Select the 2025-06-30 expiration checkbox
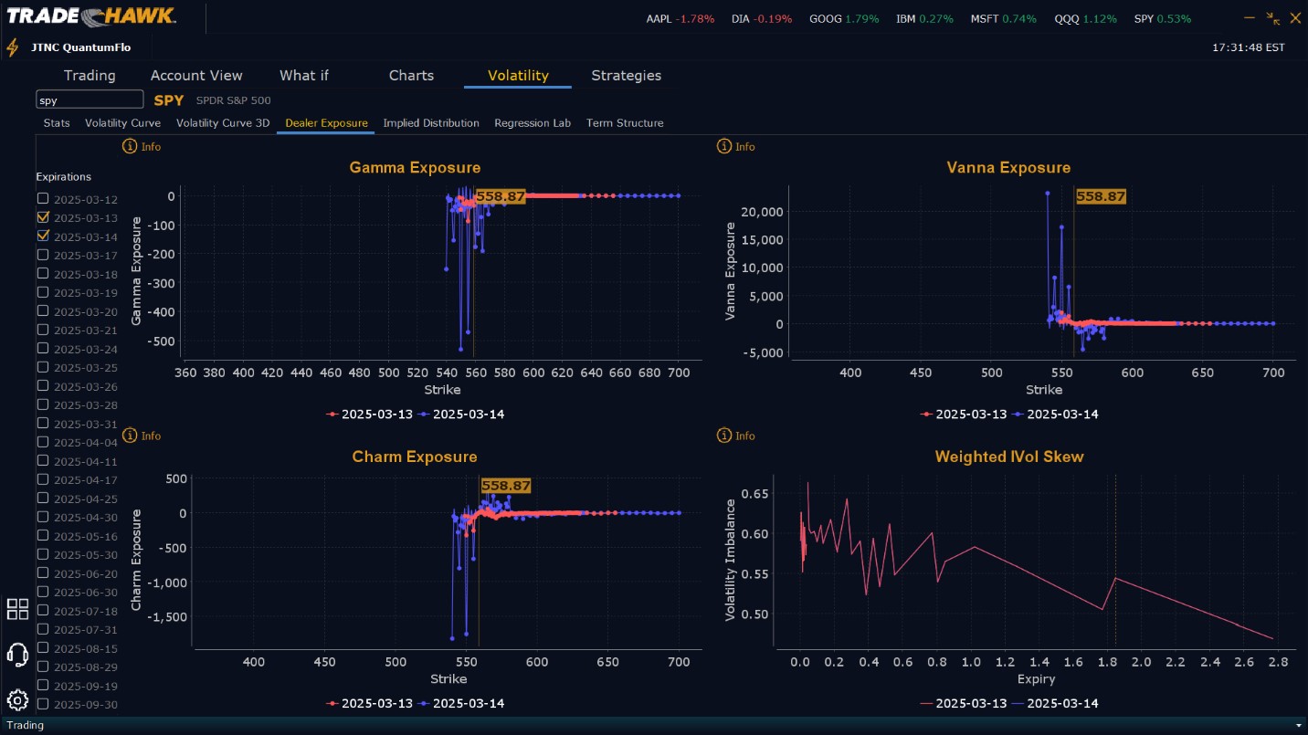The width and height of the screenshot is (1308, 735). (x=43, y=592)
